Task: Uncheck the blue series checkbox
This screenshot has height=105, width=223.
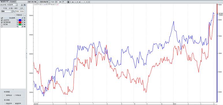Action: tap(2, 20)
